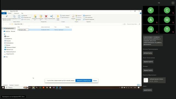Screen dimensions: 176x99
Task: Open New Volume (D:) in navigation pane
Action: (x=9, y=54)
